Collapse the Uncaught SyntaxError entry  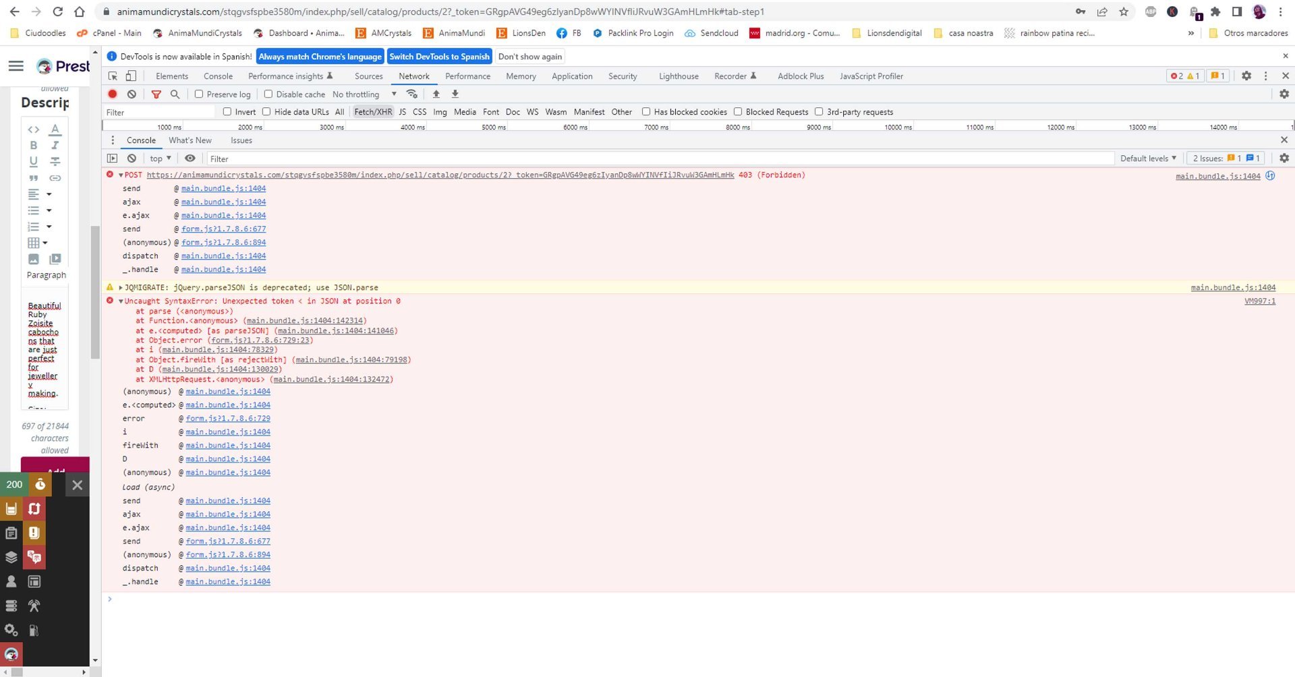point(121,301)
